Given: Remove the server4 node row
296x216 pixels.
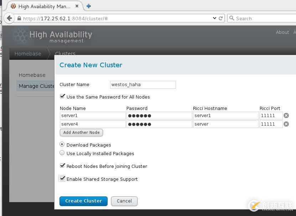Looking at the screenshot, I should click(x=286, y=124).
